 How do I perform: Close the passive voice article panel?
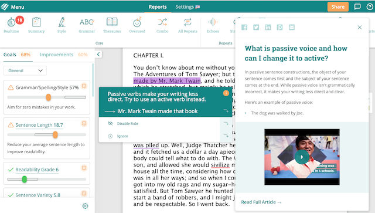click(359, 28)
